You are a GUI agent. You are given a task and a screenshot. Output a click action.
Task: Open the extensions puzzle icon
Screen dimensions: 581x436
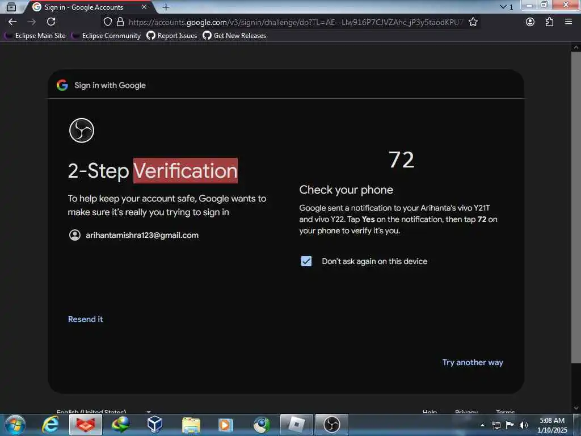click(x=549, y=22)
